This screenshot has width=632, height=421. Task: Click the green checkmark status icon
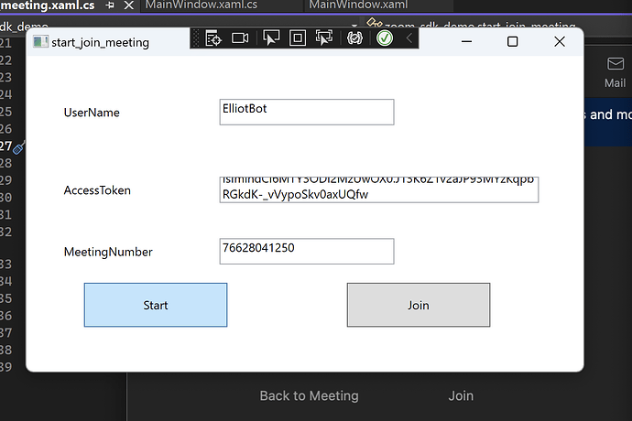point(385,38)
